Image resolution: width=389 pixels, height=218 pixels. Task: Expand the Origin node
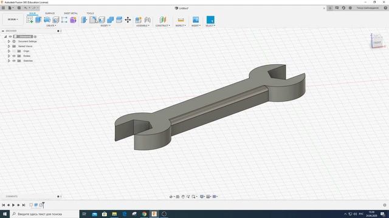[x=9, y=51]
